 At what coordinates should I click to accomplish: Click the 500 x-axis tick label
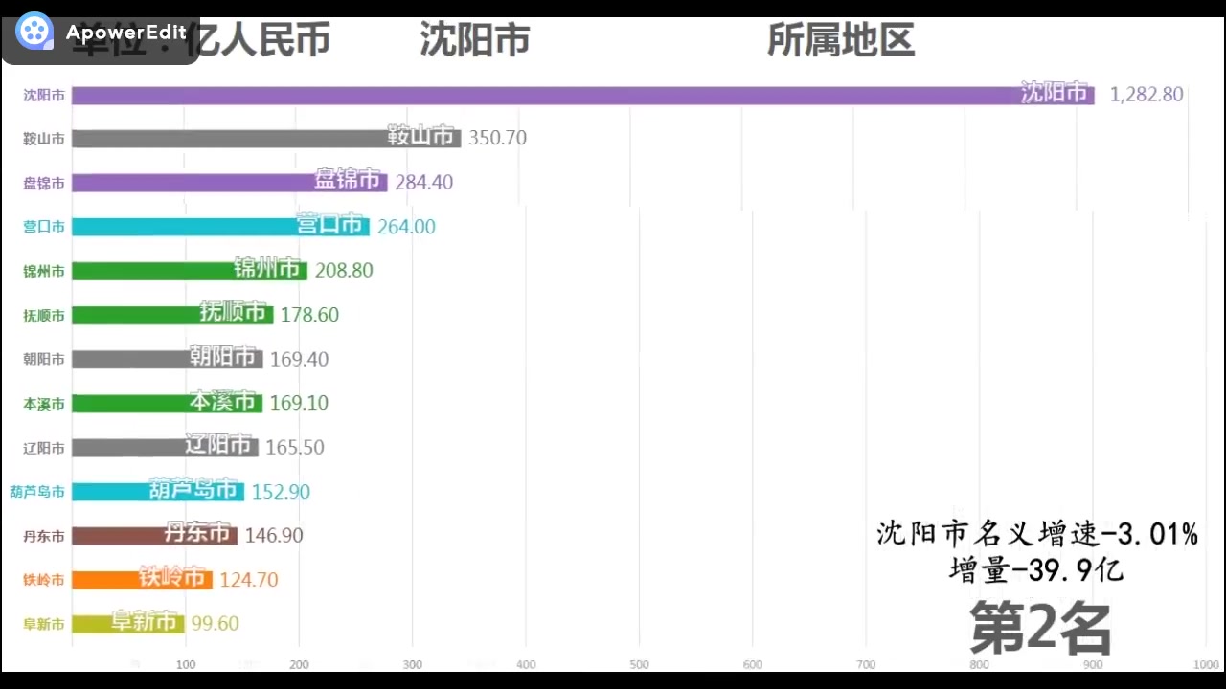point(639,665)
